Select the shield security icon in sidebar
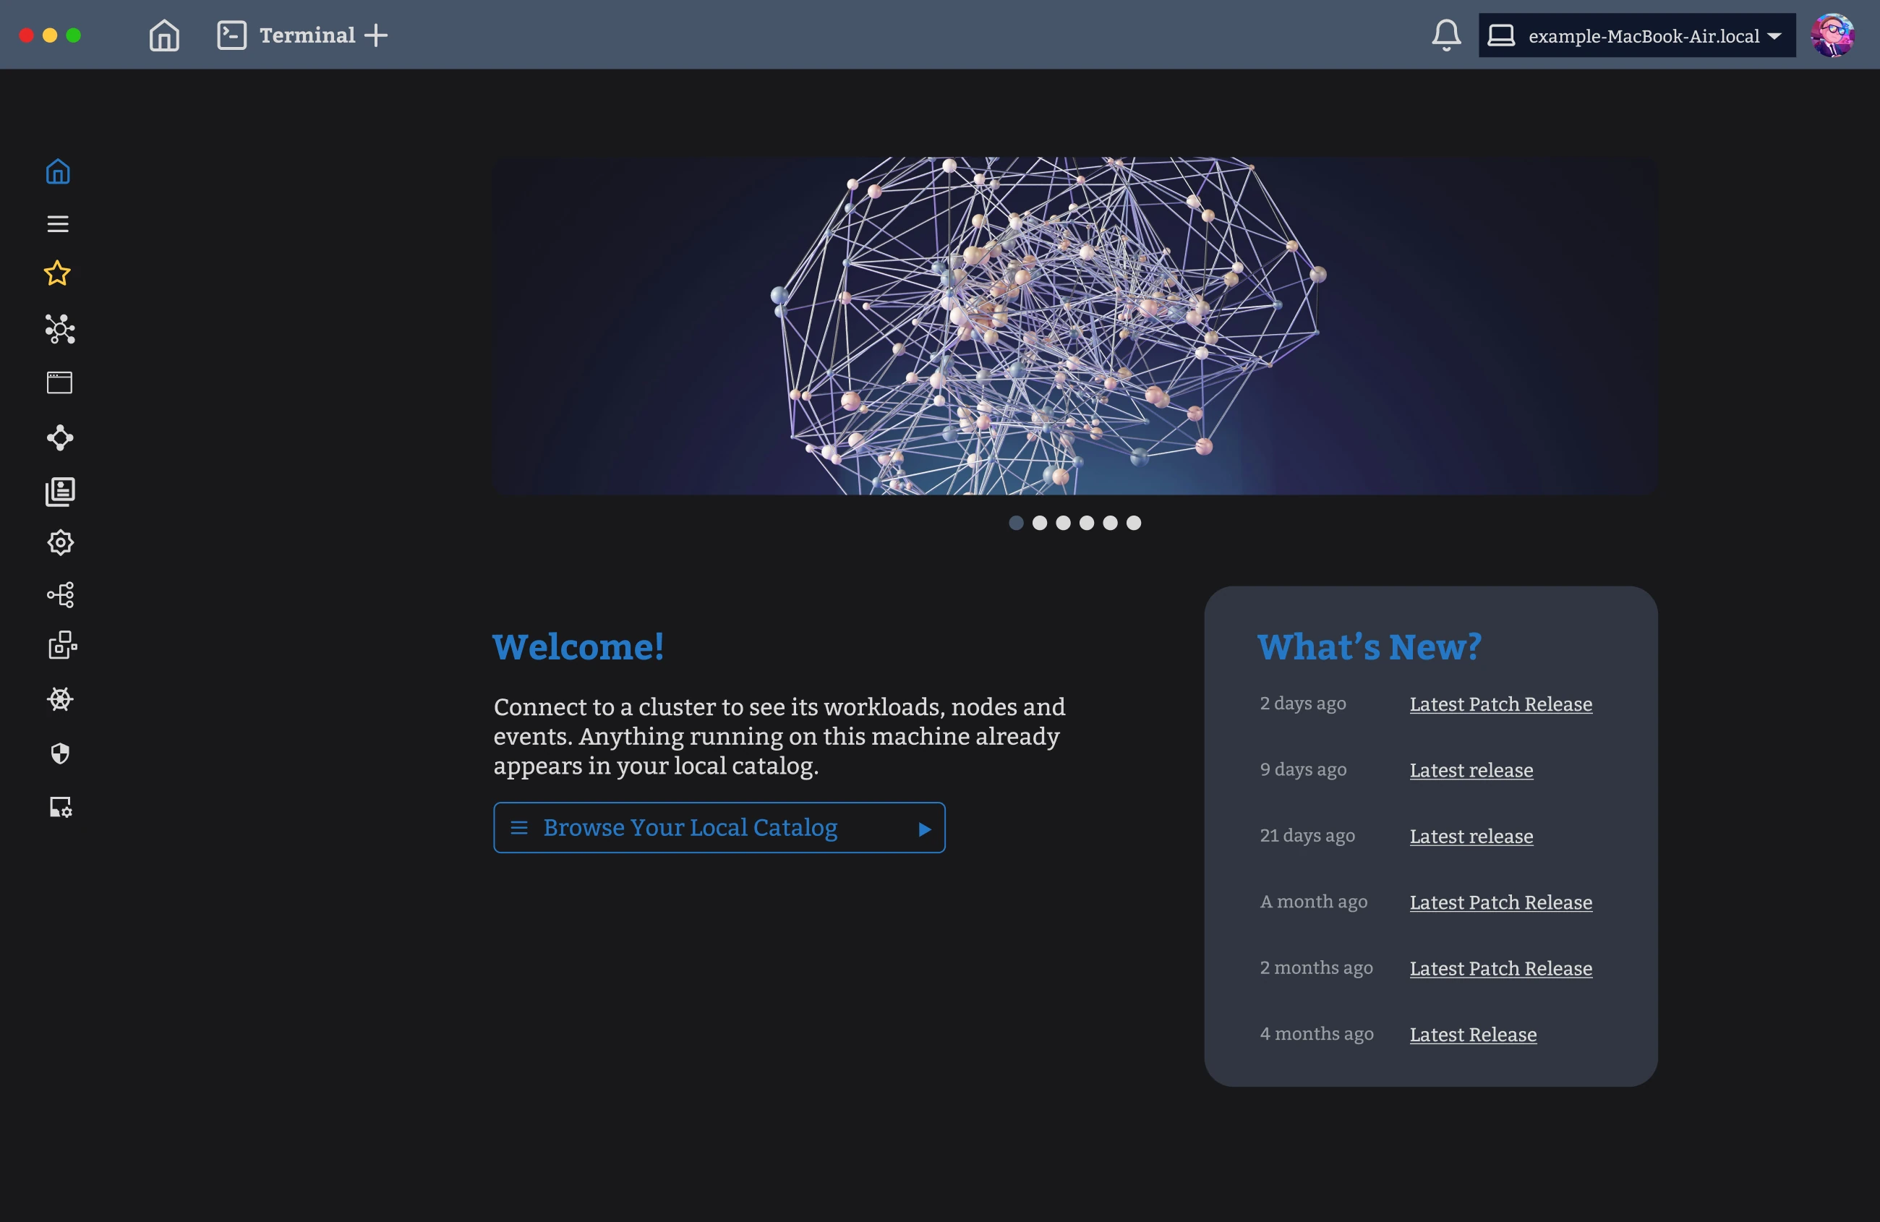1880x1222 pixels. [x=60, y=753]
